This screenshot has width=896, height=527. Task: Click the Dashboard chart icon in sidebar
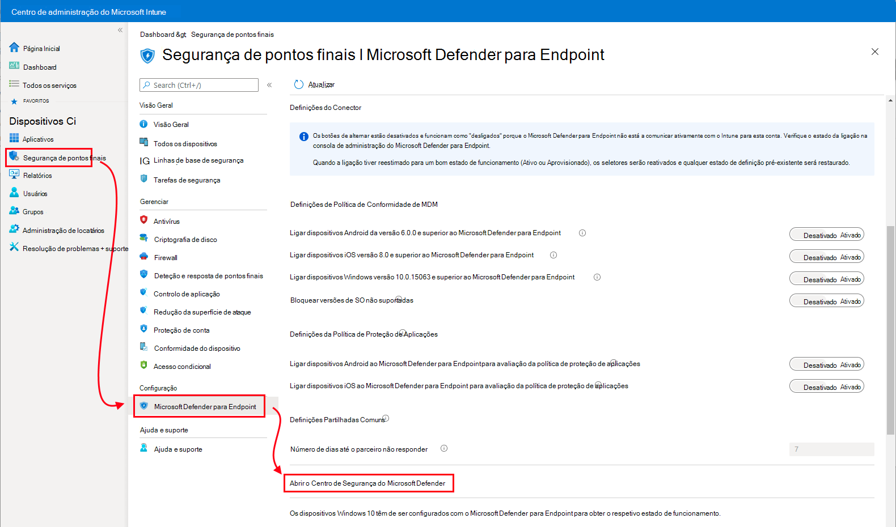[x=14, y=66]
